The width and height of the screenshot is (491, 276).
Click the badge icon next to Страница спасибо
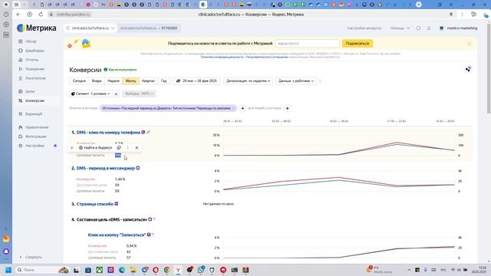pos(116,204)
